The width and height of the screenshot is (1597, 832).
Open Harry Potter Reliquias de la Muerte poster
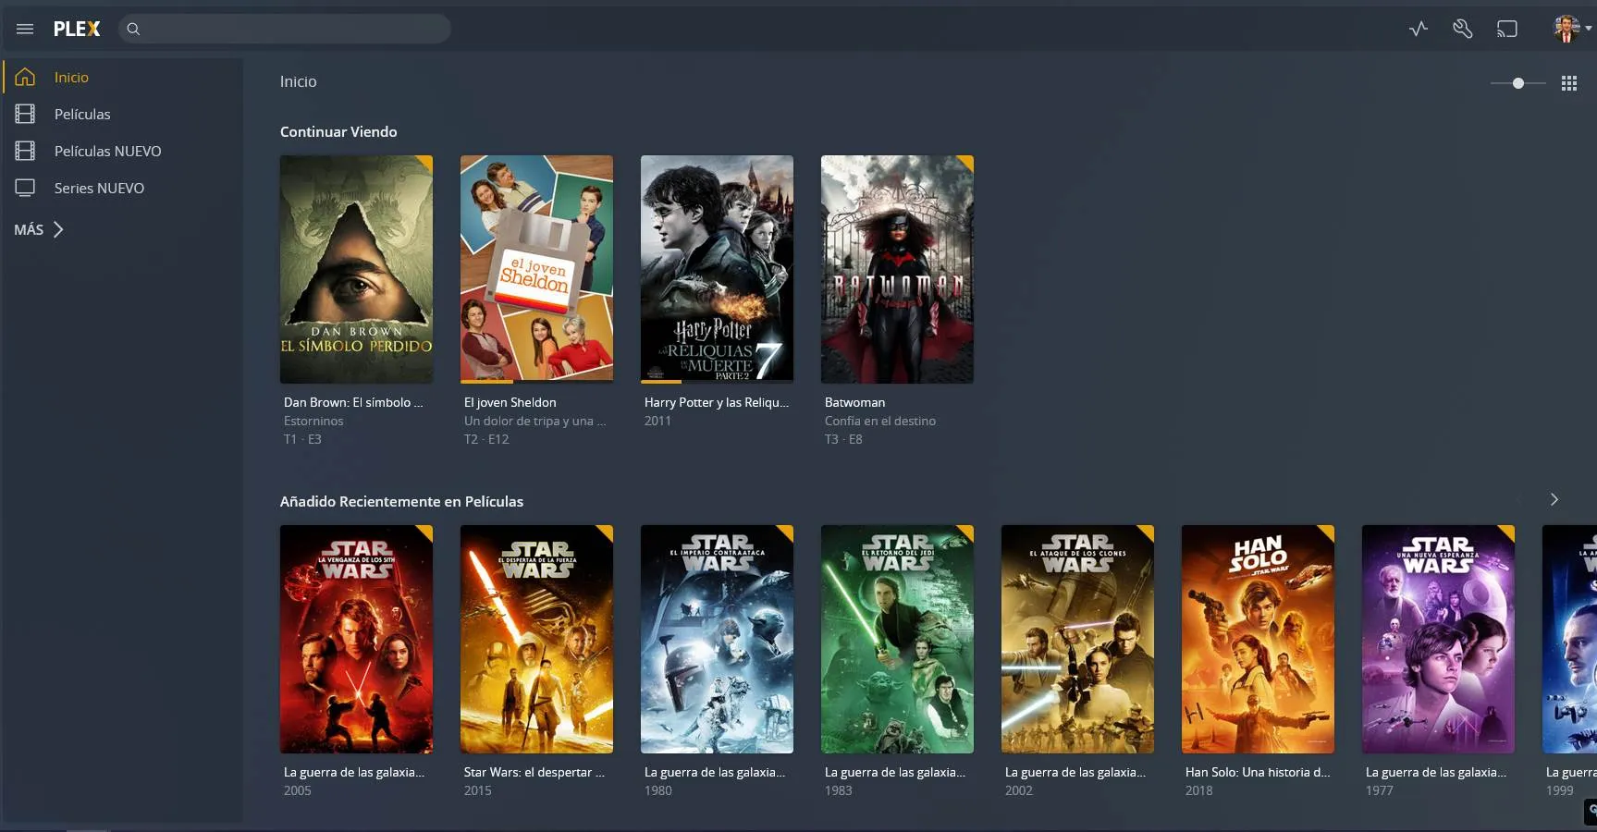(717, 269)
